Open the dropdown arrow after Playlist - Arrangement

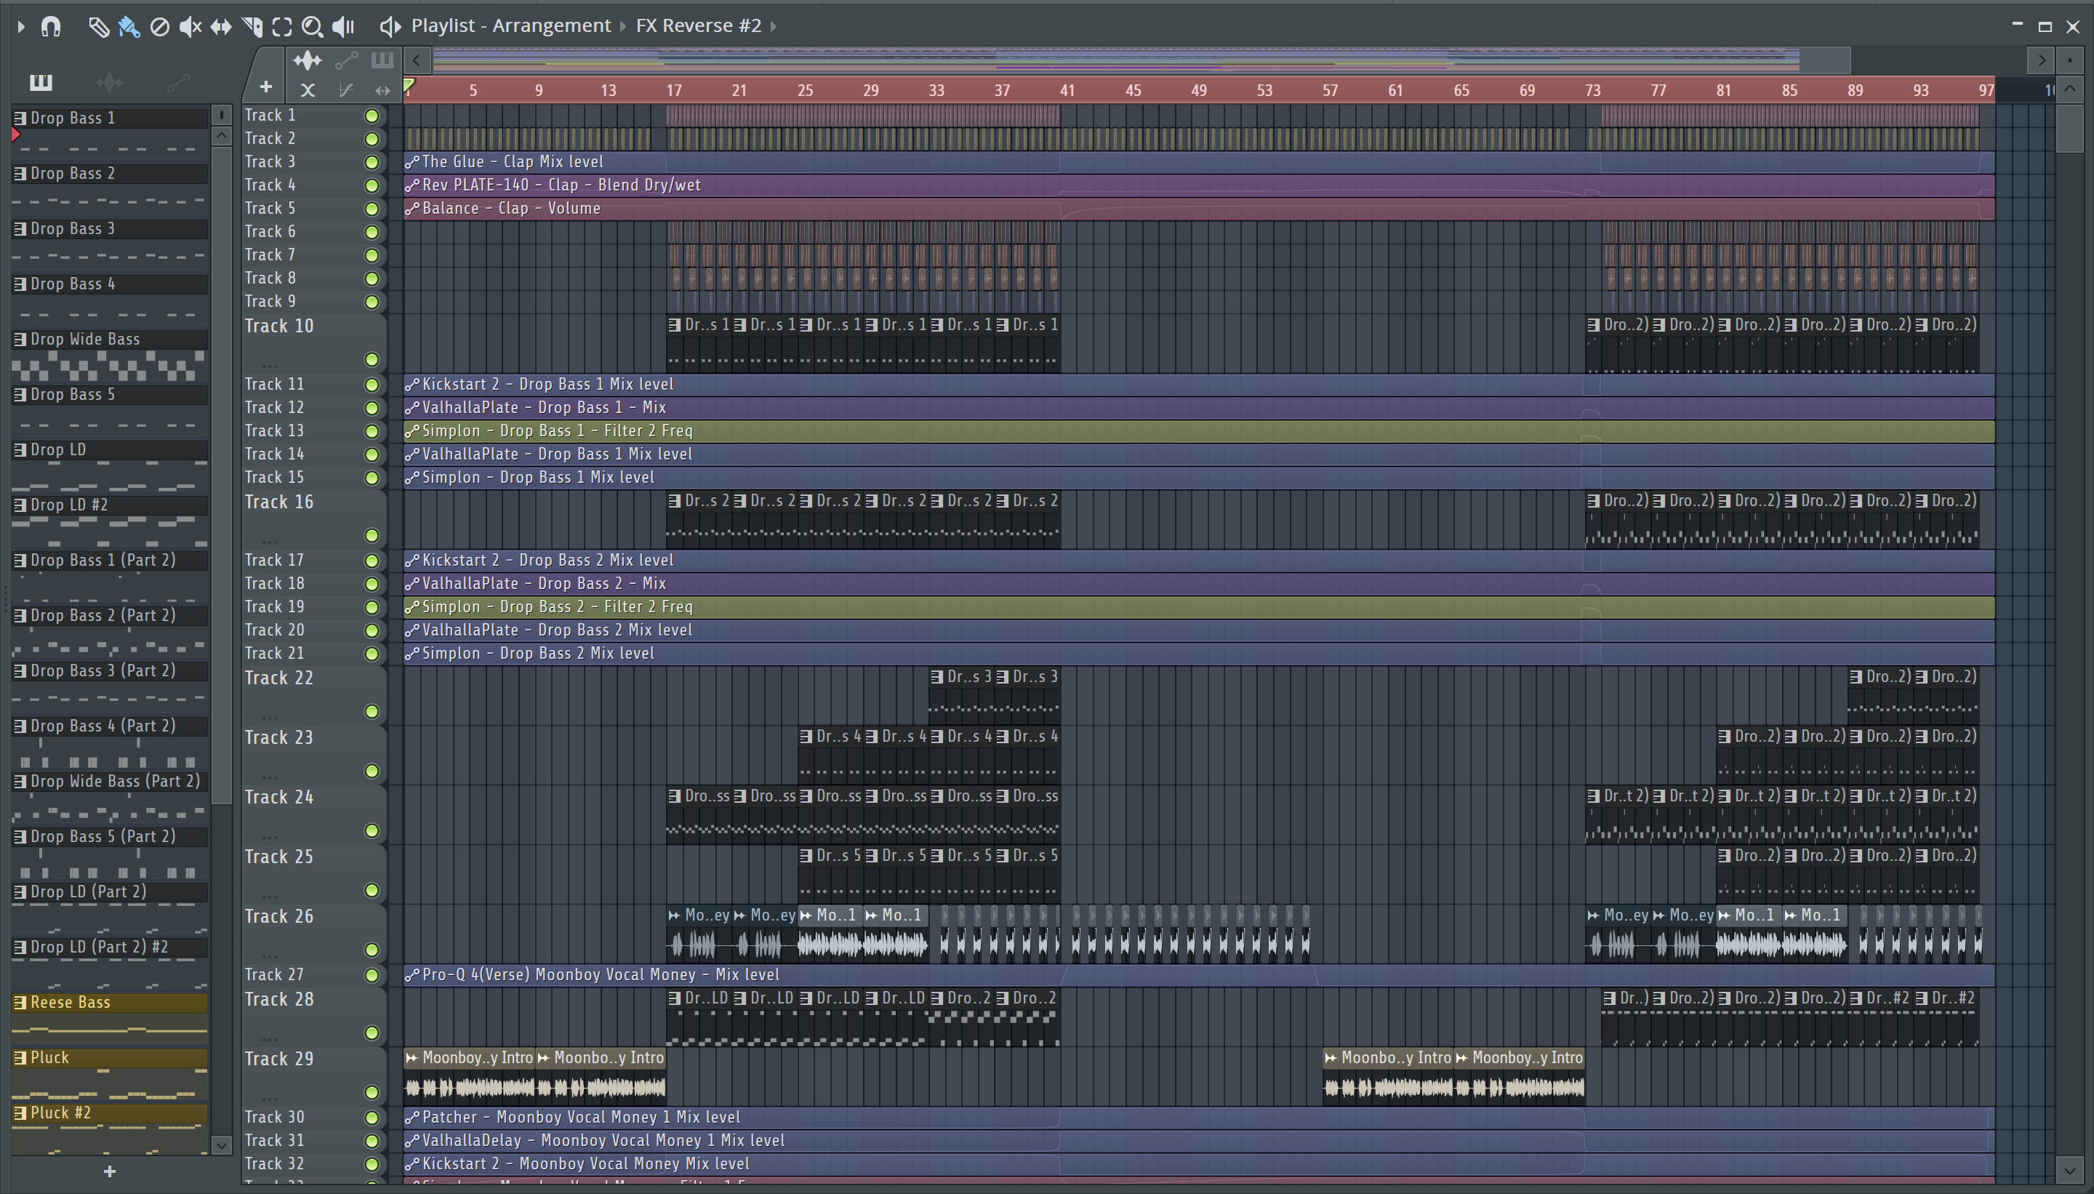click(x=622, y=26)
